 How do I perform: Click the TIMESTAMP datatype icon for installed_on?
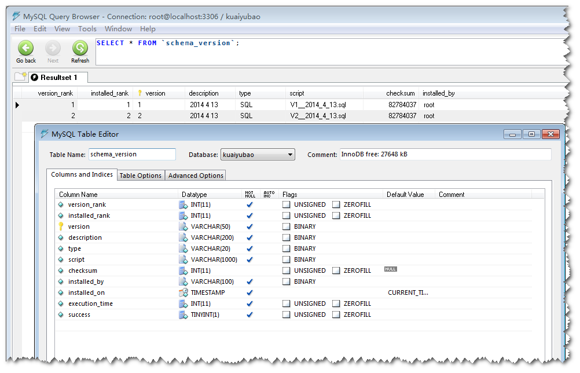183,292
